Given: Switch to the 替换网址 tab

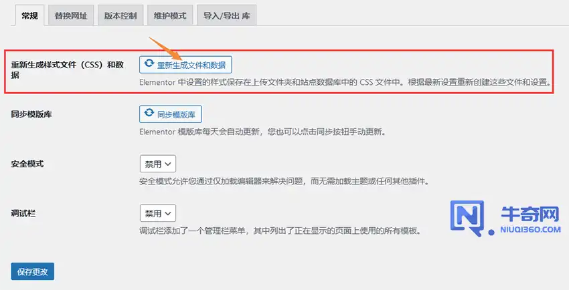Looking at the screenshot, I should (71, 15).
